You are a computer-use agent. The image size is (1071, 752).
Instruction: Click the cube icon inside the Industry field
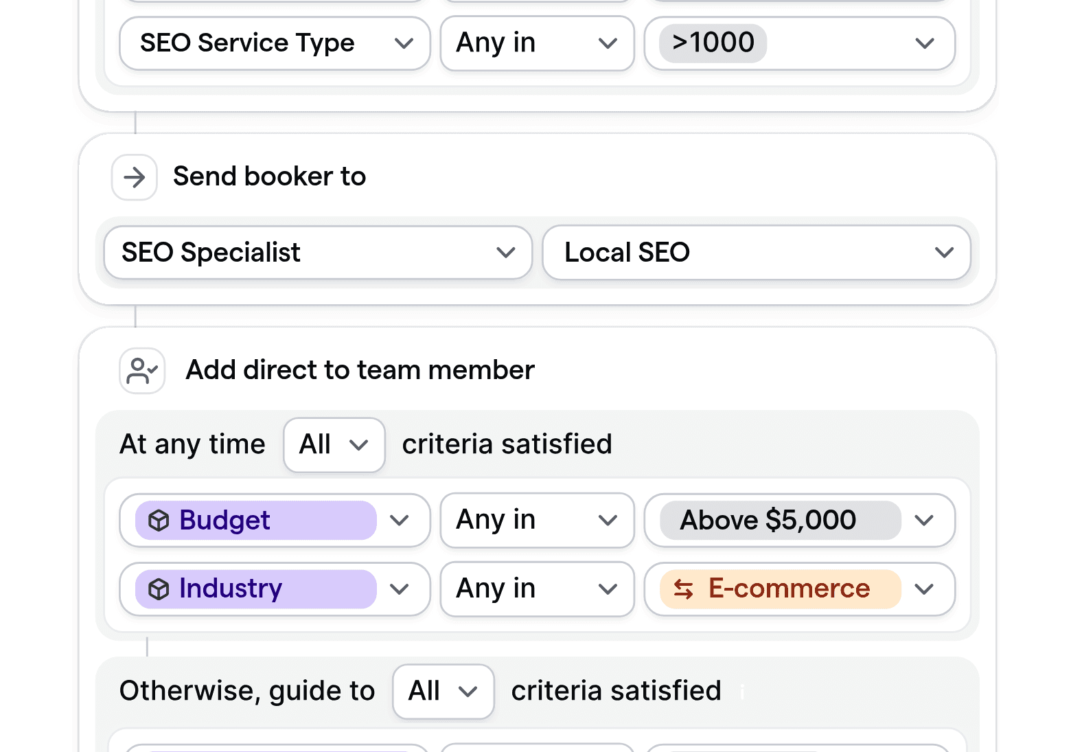(x=159, y=589)
